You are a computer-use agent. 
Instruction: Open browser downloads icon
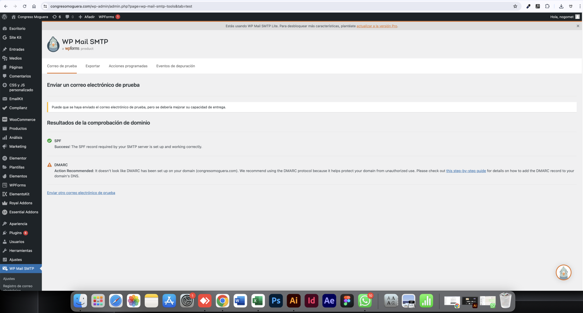pyautogui.click(x=561, y=6)
